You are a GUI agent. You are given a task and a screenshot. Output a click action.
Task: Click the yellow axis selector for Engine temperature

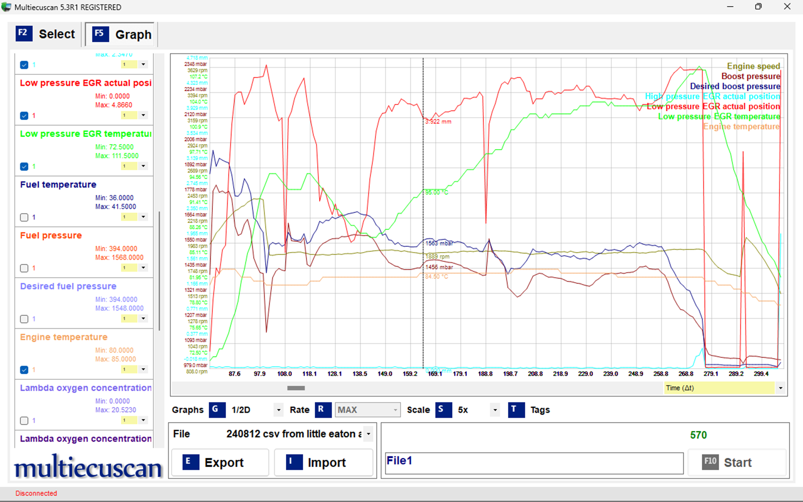coord(129,369)
